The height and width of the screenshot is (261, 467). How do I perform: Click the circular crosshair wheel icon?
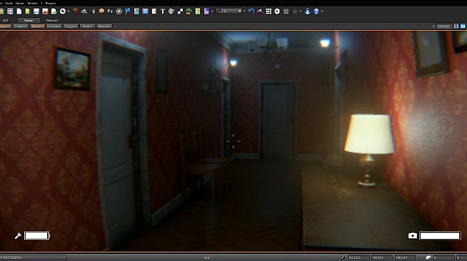pos(119,11)
